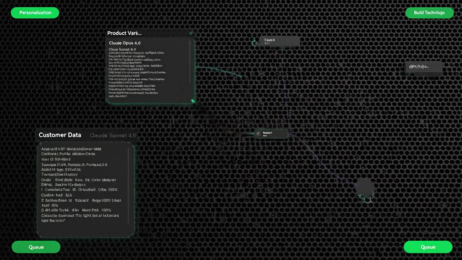
Task: Click the Claude Sonnet 4.0 label beside Customer Data
Action: (x=113, y=135)
